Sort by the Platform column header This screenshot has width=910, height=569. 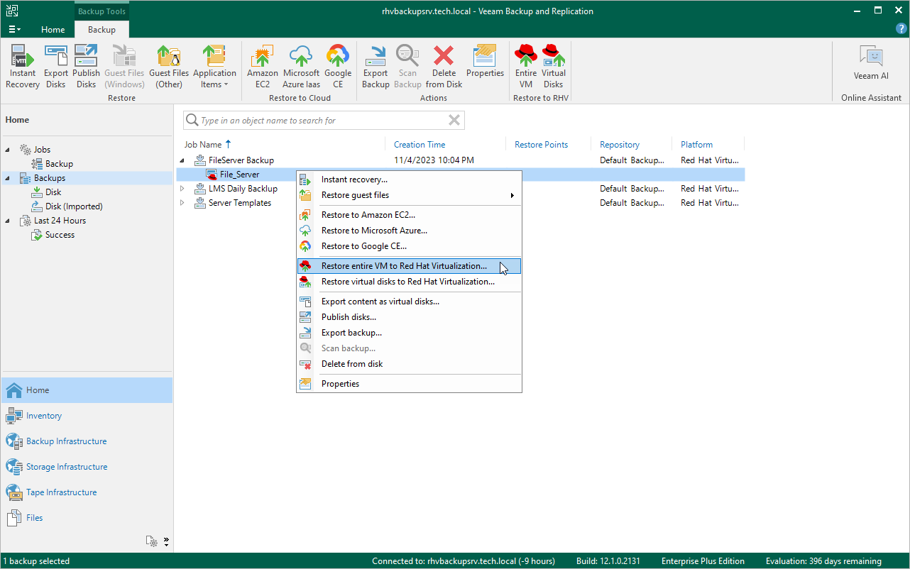click(x=697, y=145)
